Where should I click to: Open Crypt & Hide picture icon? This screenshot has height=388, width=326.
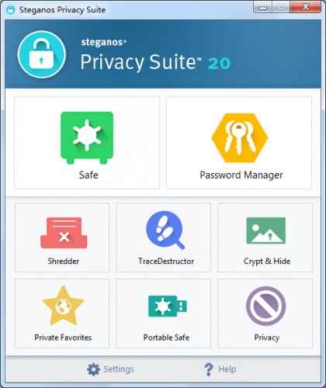(265, 230)
